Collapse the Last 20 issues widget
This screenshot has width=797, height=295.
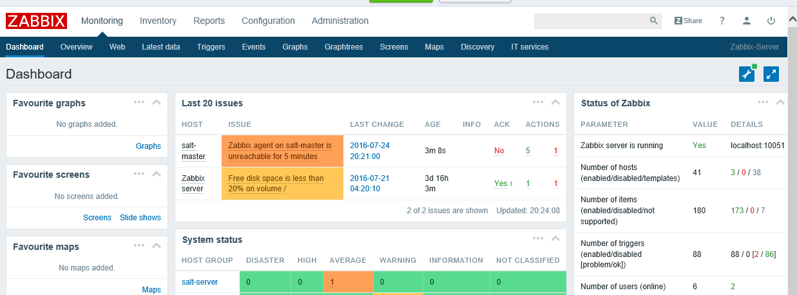[x=555, y=102]
